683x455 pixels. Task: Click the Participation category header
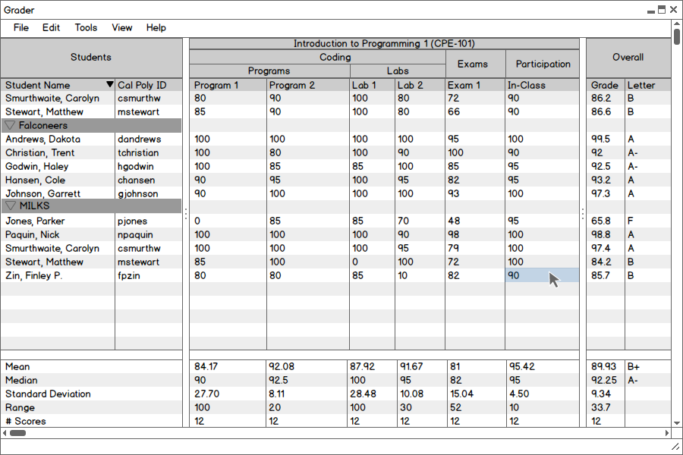pos(543,64)
